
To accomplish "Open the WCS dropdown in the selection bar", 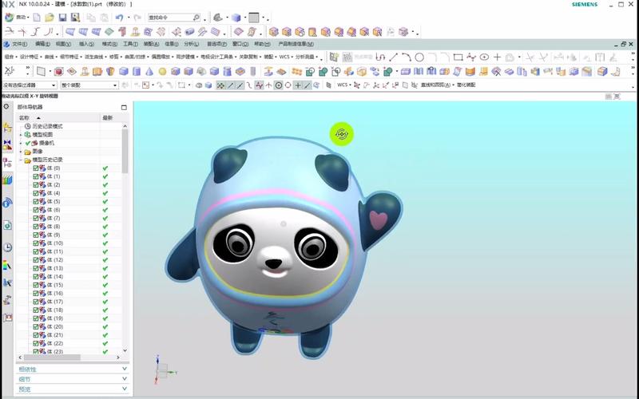I will [x=344, y=85].
